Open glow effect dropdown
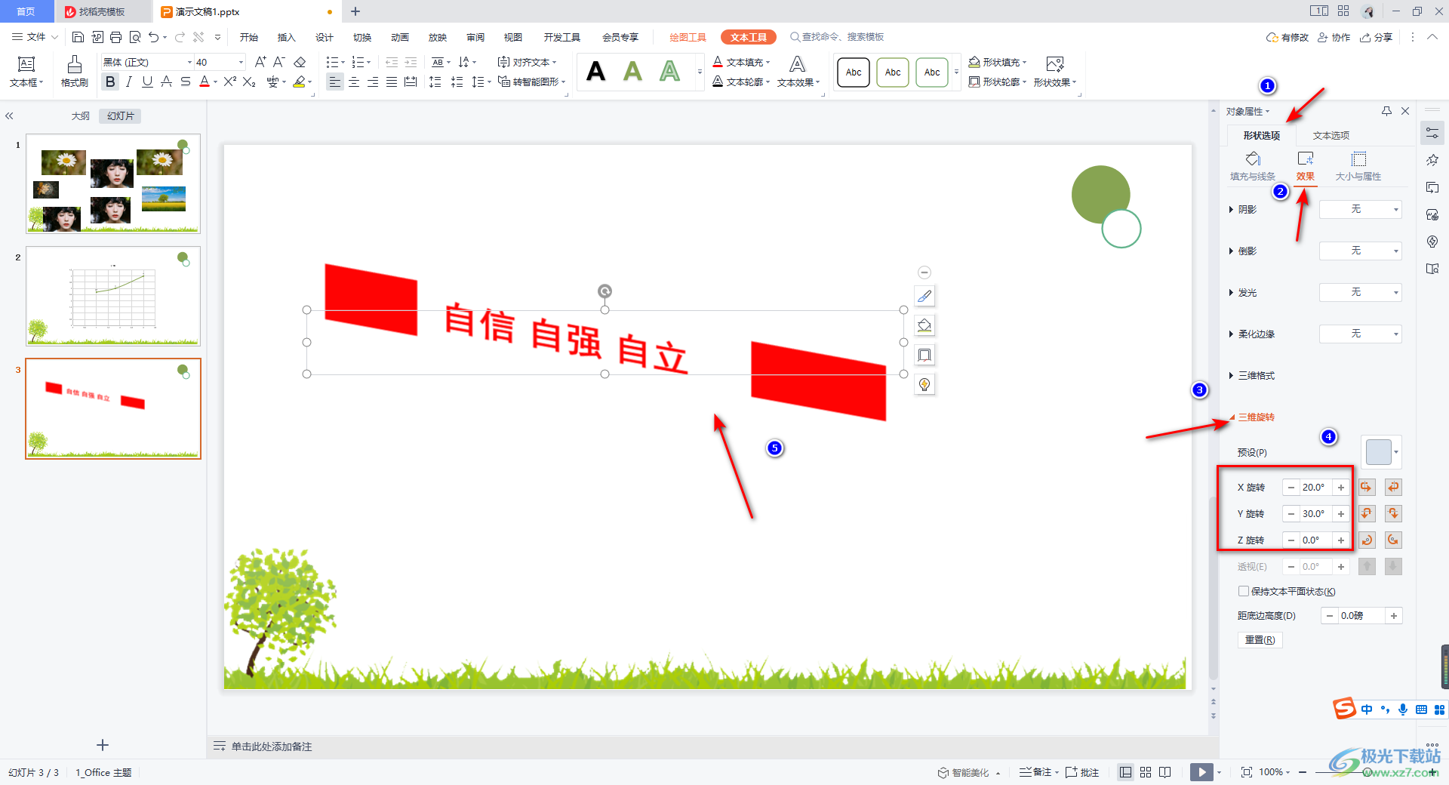This screenshot has width=1449, height=785. [x=1361, y=292]
